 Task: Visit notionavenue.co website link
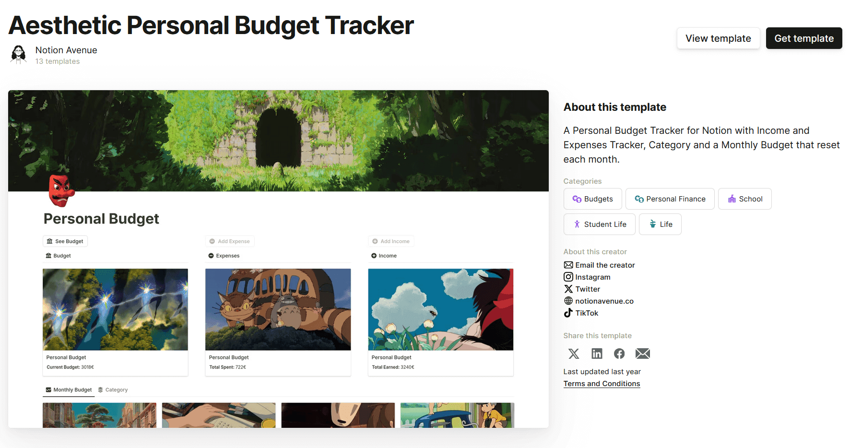tap(604, 301)
